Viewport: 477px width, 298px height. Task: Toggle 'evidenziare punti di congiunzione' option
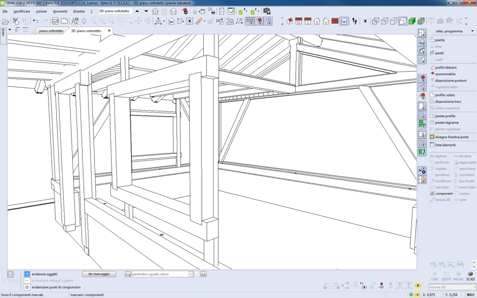coord(56,287)
